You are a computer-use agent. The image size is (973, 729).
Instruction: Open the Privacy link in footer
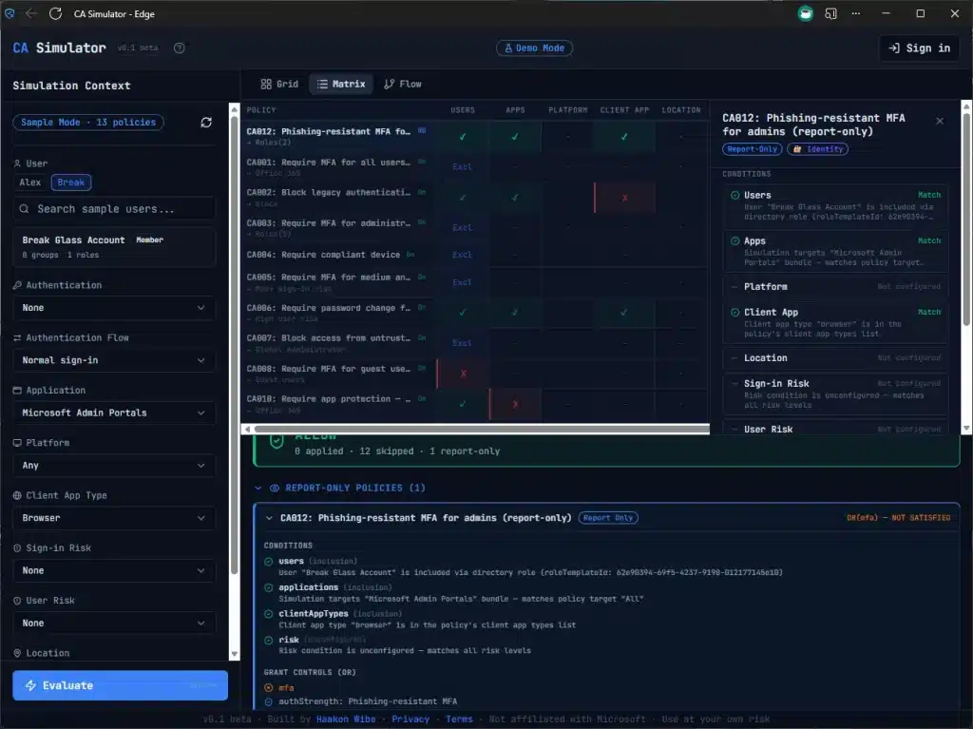410,719
